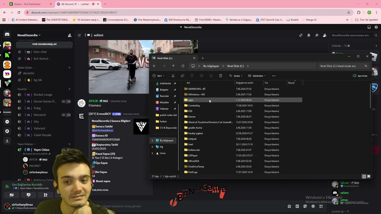The width and height of the screenshot is (381, 214).
Task: Open the See more ellipsis in File Explorer
Action: point(274,76)
